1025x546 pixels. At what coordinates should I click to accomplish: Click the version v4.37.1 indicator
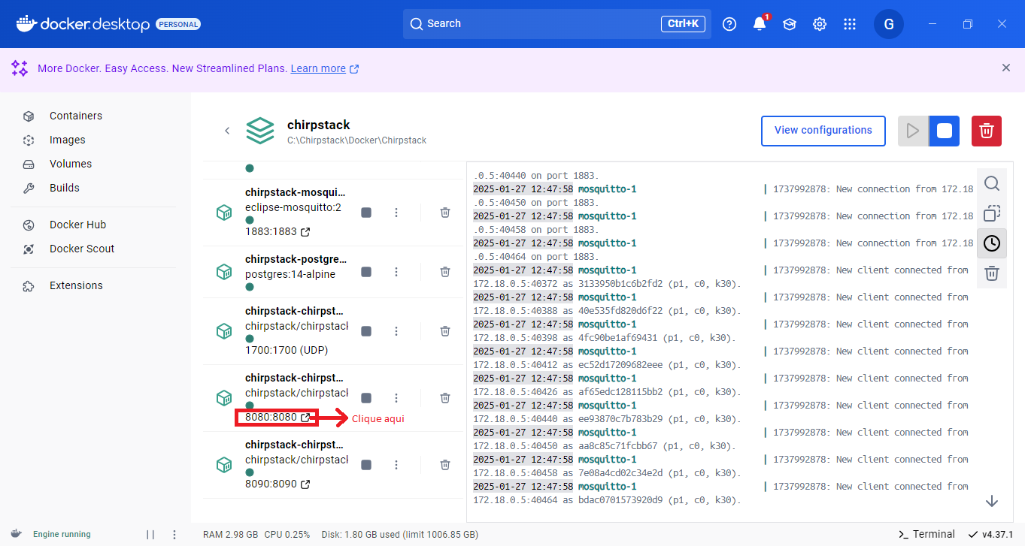tap(991, 534)
